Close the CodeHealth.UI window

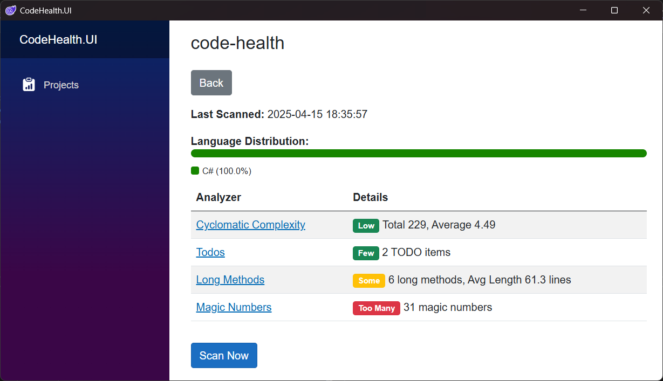(646, 10)
